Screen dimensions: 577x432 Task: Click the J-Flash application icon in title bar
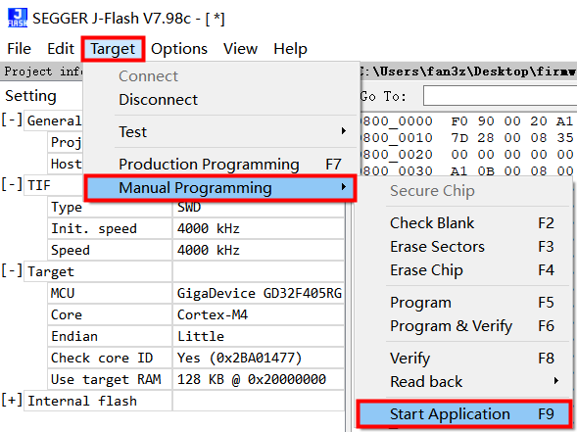point(18,18)
